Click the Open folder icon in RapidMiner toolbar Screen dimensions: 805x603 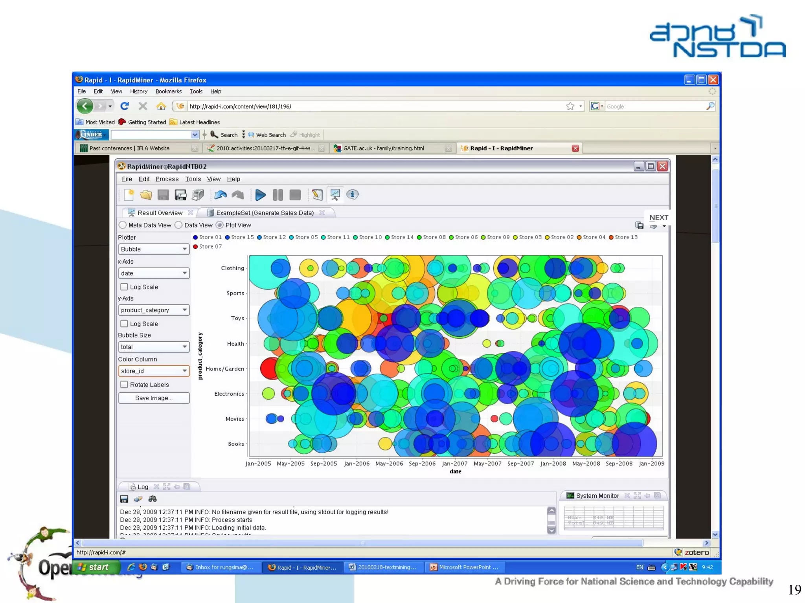click(x=146, y=195)
